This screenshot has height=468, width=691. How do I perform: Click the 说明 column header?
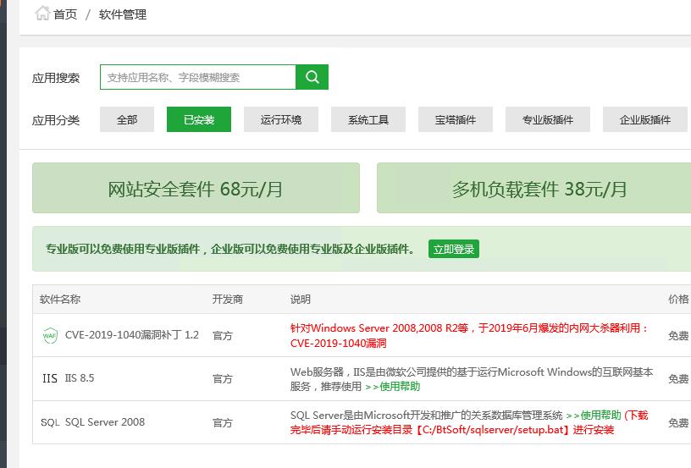[x=300, y=300]
